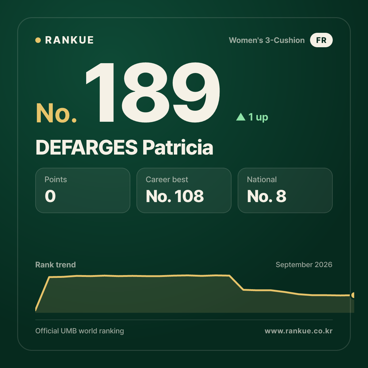Image resolution: width=368 pixels, height=368 pixels.
Task: Click the yellow dot beside RANKUE
Action: [38, 40]
